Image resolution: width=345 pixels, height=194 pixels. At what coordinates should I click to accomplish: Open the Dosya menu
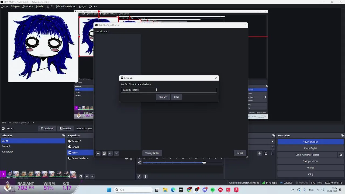(x=5, y=6)
